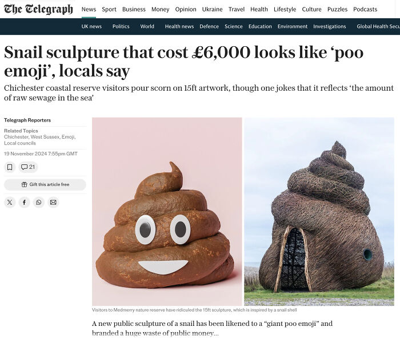Select the Investigations subsection

coord(329,26)
